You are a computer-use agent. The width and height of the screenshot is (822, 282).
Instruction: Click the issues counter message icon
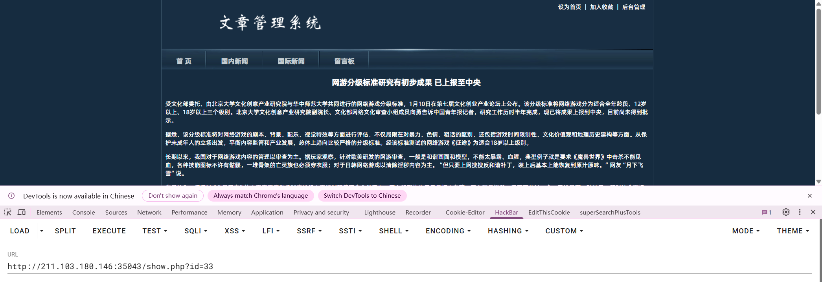[766, 212]
